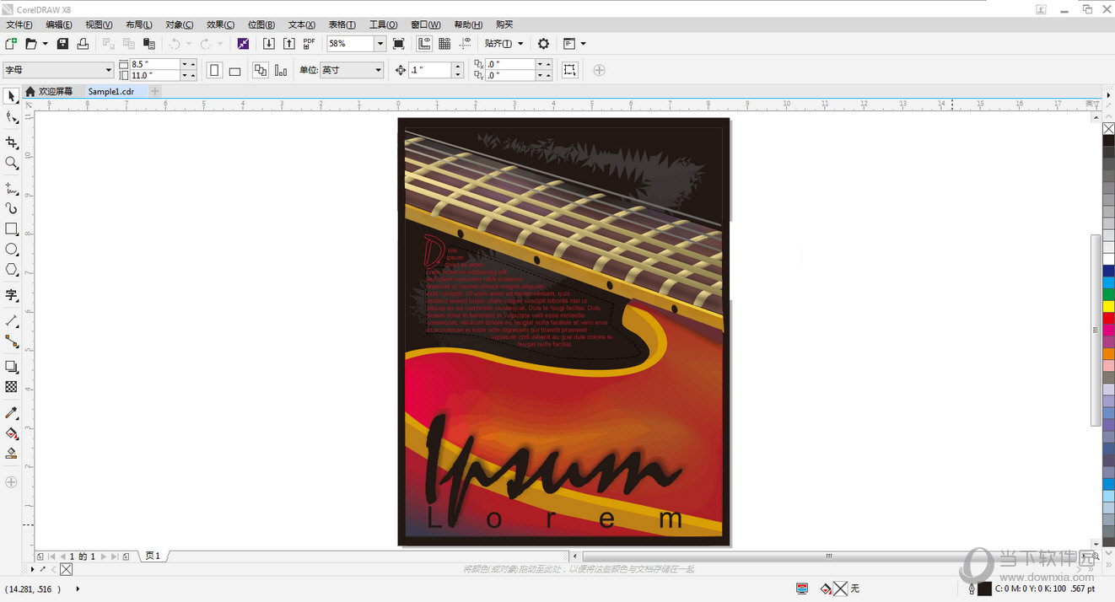This screenshot has width=1115, height=602.
Task: Open the page size 字母 dropdown
Action: tap(109, 70)
